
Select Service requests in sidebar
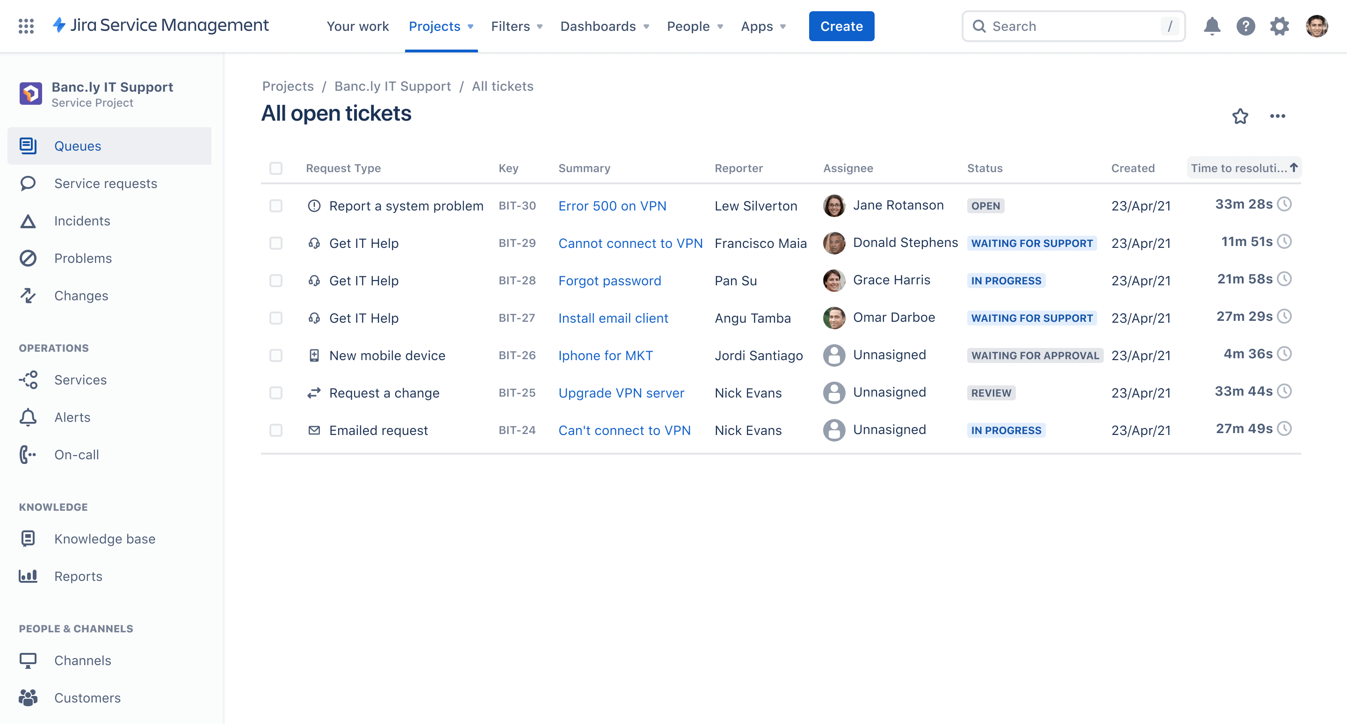[x=105, y=183]
